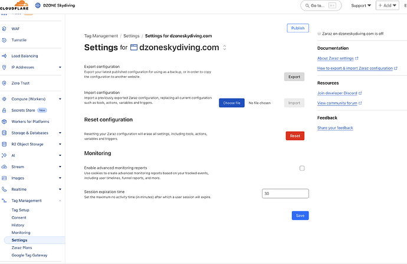
Task: Click the Storage & Databases icon
Action: [x=4, y=133]
